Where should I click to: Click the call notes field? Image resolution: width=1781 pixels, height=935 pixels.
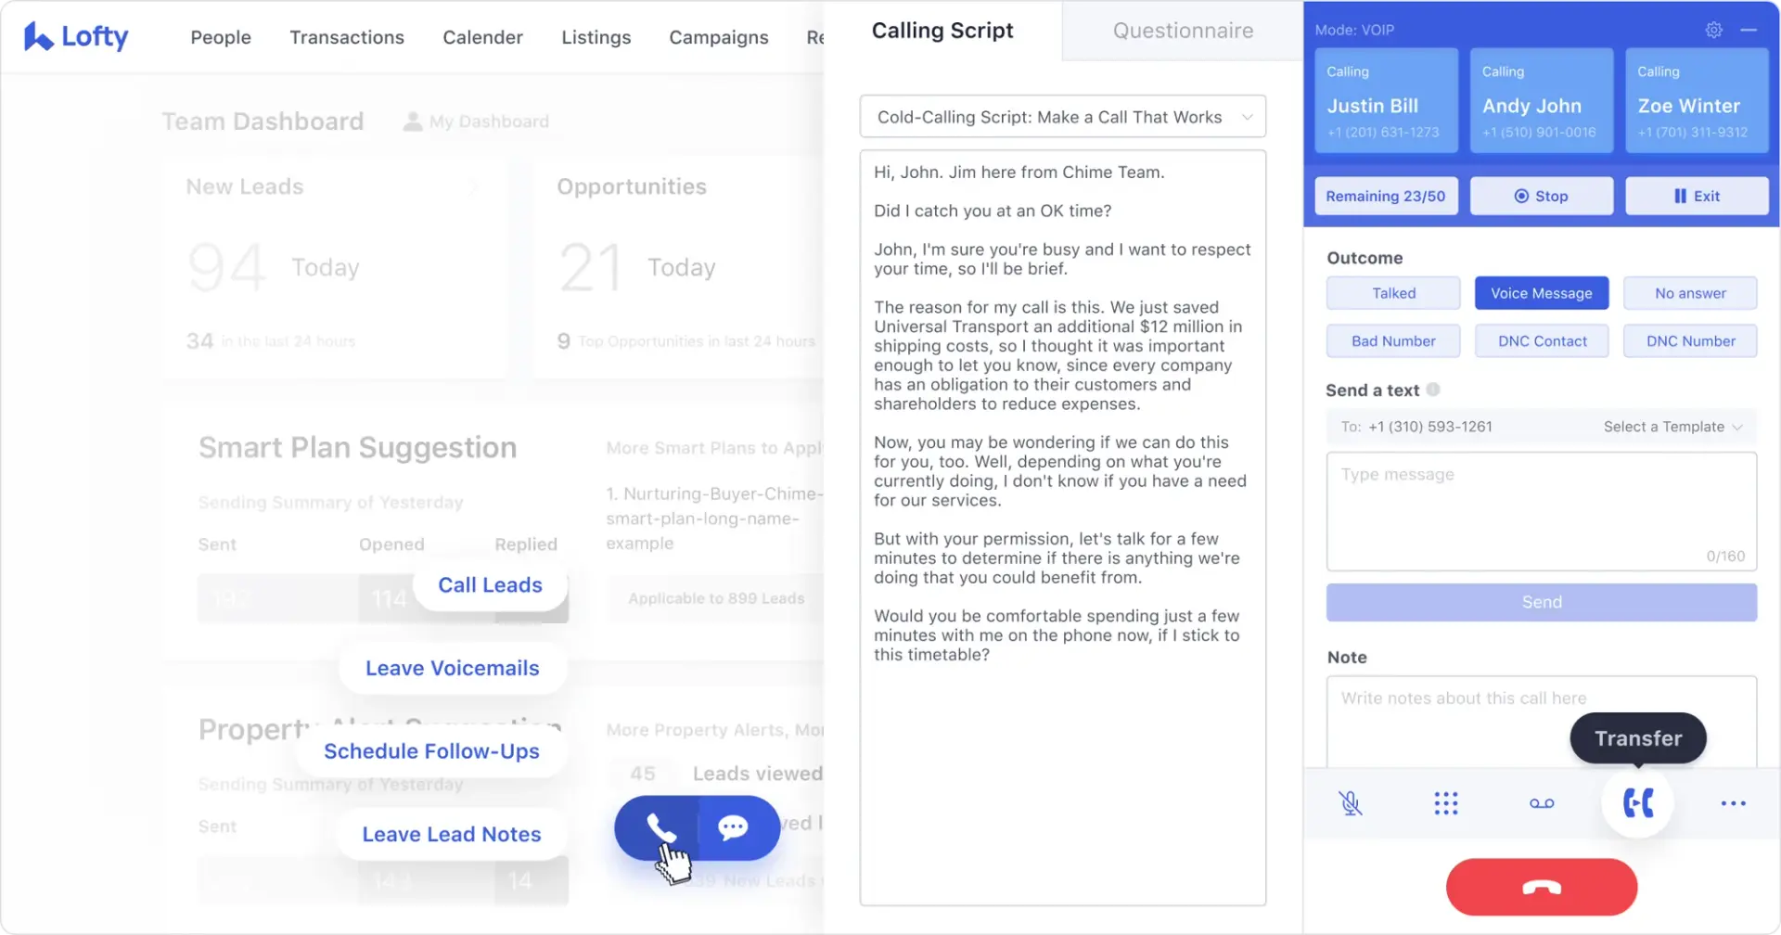1542,722
